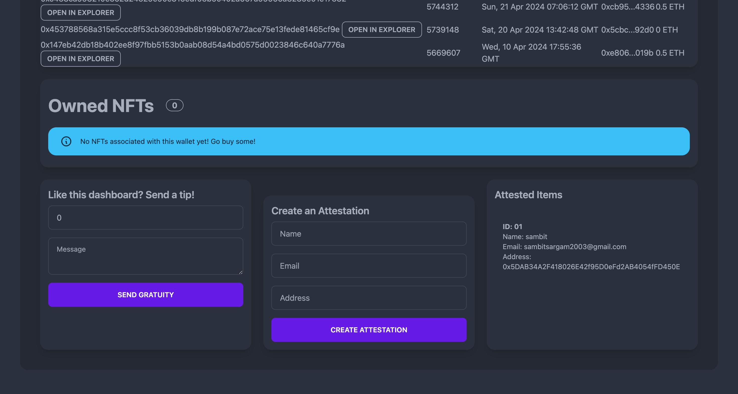This screenshot has width=738, height=394.
Task: Focus the attestation Name field
Action: 369,234
